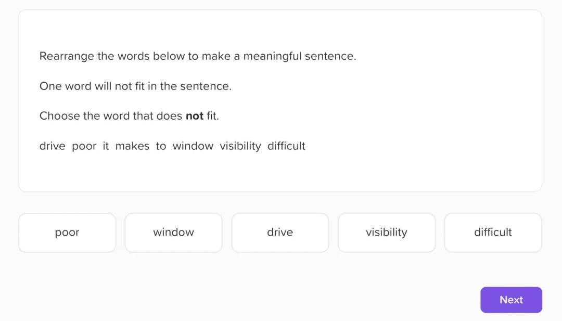Click "to" in the scrambled word list

(x=161, y=146)
